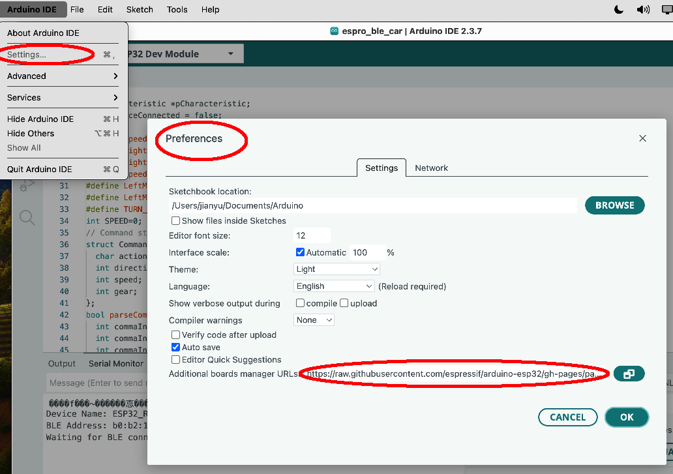Toggle Automatic interface scale checkbox
This screenshot has height=474, width=673.
[x=300, y=252]
